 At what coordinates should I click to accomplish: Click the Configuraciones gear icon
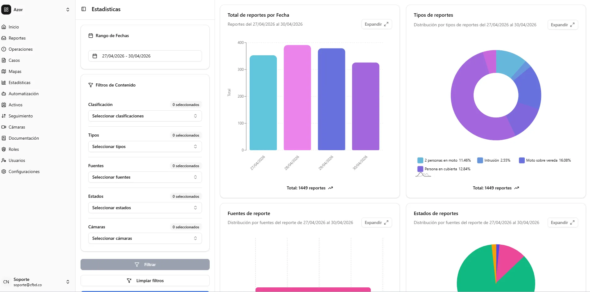[4, 171]
